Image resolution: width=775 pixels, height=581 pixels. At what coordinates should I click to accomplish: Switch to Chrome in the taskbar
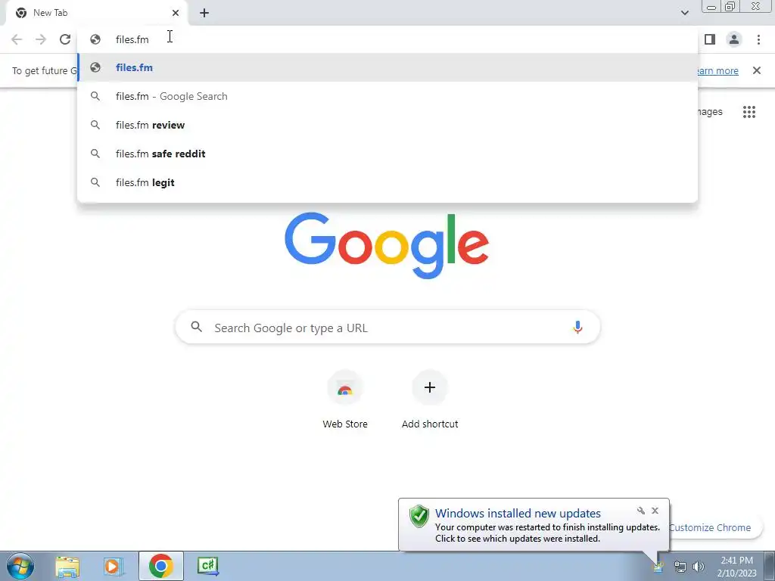(x=160, y=566)
